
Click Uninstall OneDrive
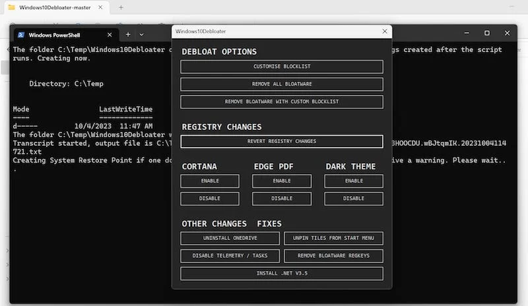230,238
